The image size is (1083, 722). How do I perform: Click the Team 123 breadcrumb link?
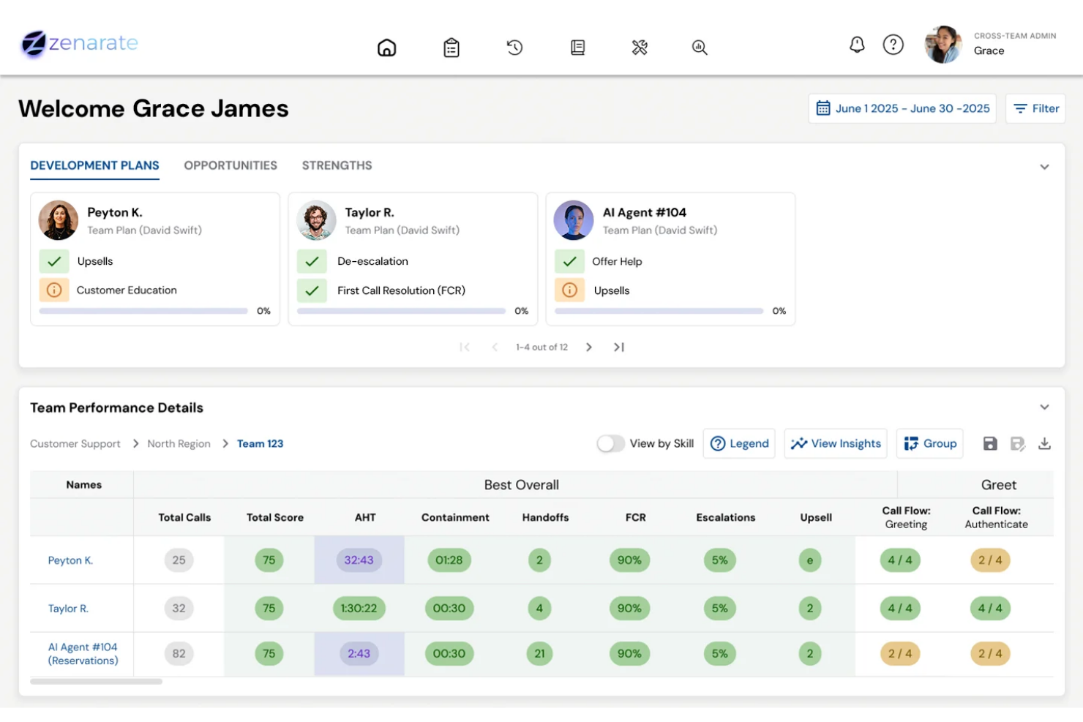(260, 443)
